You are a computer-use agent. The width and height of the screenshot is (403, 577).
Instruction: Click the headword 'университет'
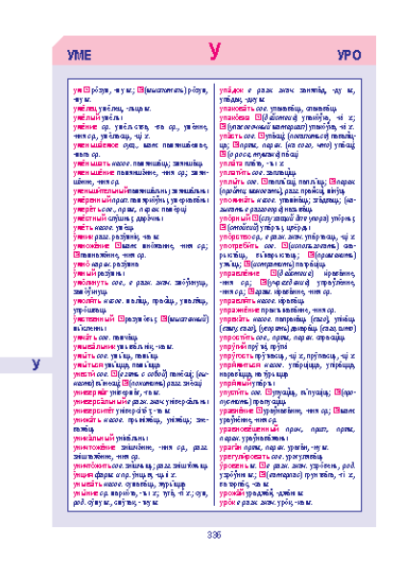pos(94,411)
